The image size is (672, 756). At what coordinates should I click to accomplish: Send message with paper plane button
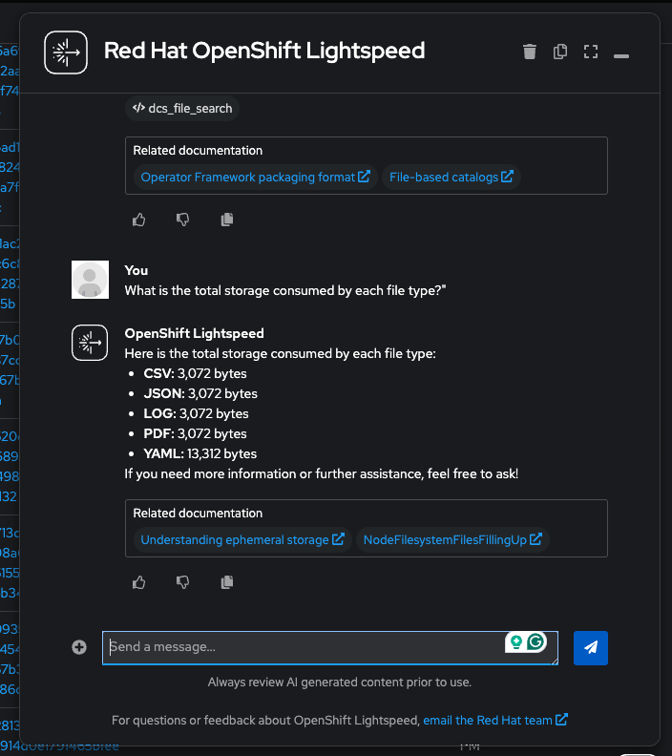click(591, 648)
